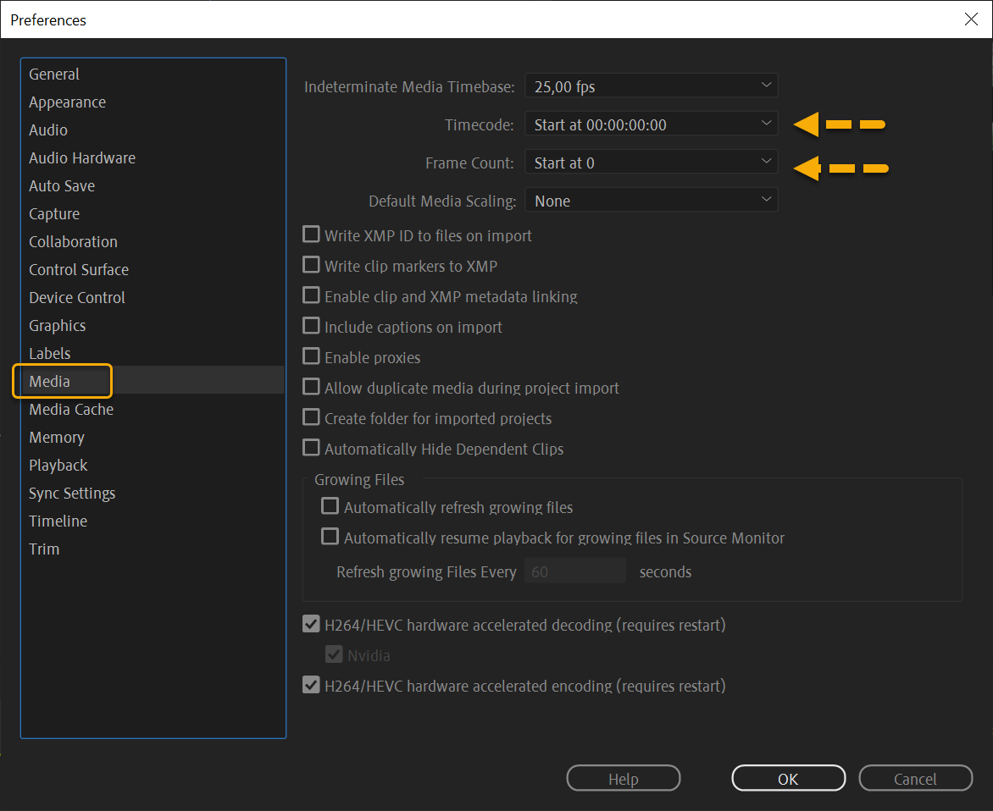Click the Refresh growing Files seconds field
993x811 pixels.
pyautogui.click(x=575, y=571)
